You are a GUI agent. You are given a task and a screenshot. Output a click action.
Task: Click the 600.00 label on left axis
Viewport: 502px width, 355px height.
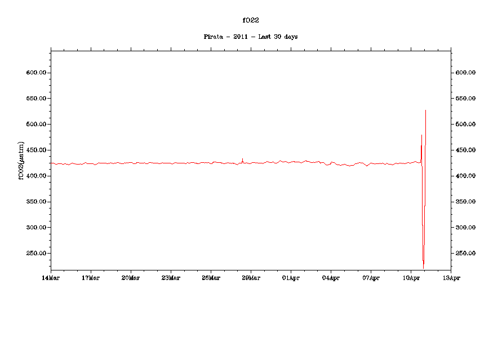36,73
